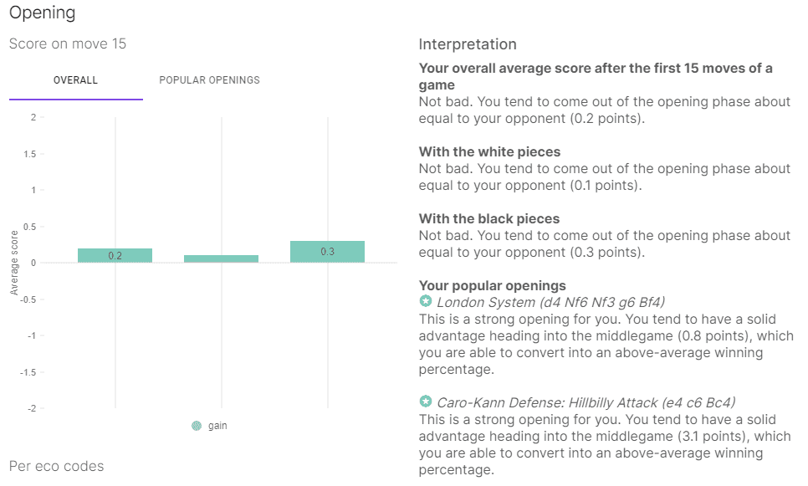Click the Per eco codes heading

pos(57,467)
